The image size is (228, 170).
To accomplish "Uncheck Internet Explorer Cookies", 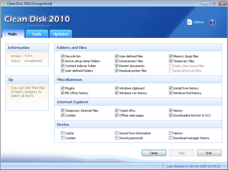I will 63,115.
